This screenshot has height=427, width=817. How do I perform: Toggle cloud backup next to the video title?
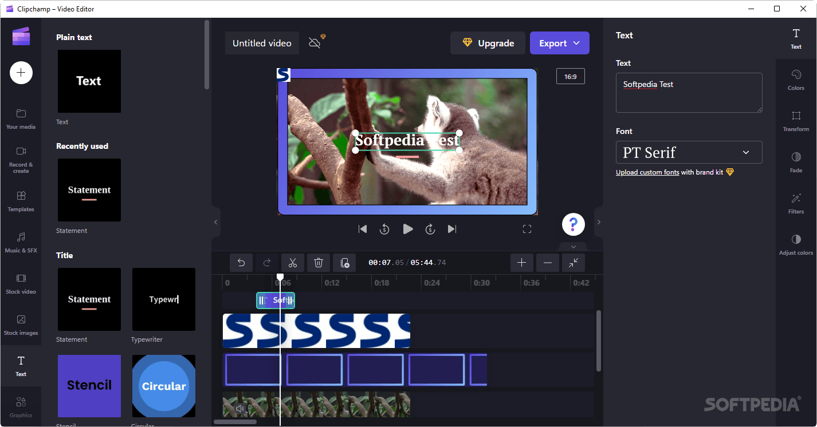coord(316,42)
